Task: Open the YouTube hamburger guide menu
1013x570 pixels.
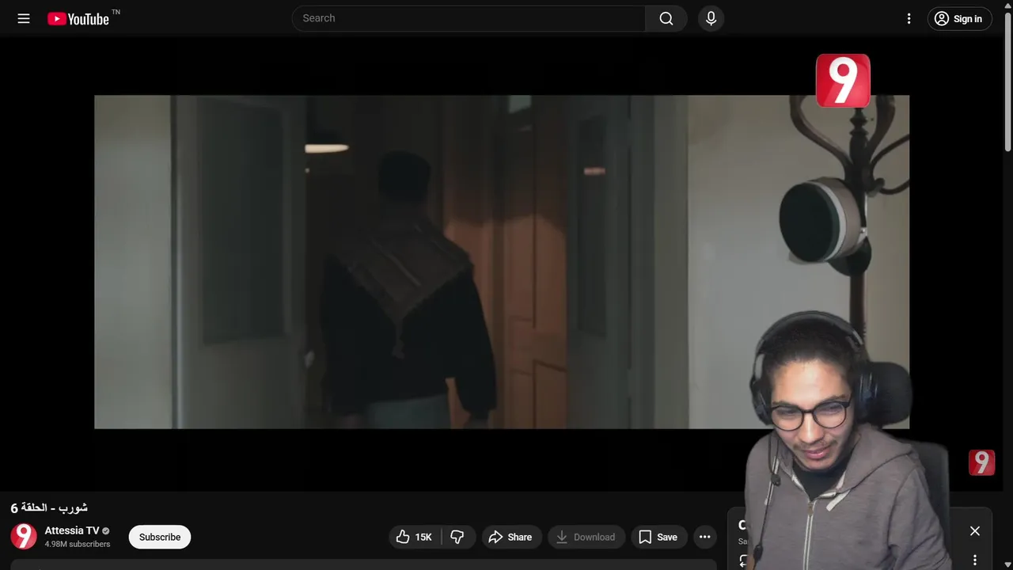Action: tap(24, 18)
